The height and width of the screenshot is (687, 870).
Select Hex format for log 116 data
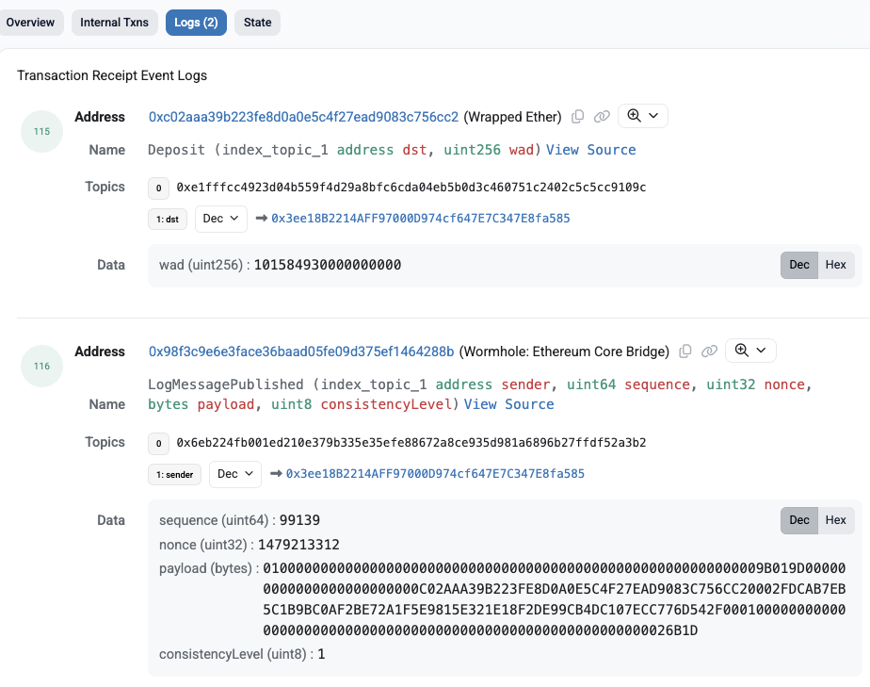click(835, 520)
